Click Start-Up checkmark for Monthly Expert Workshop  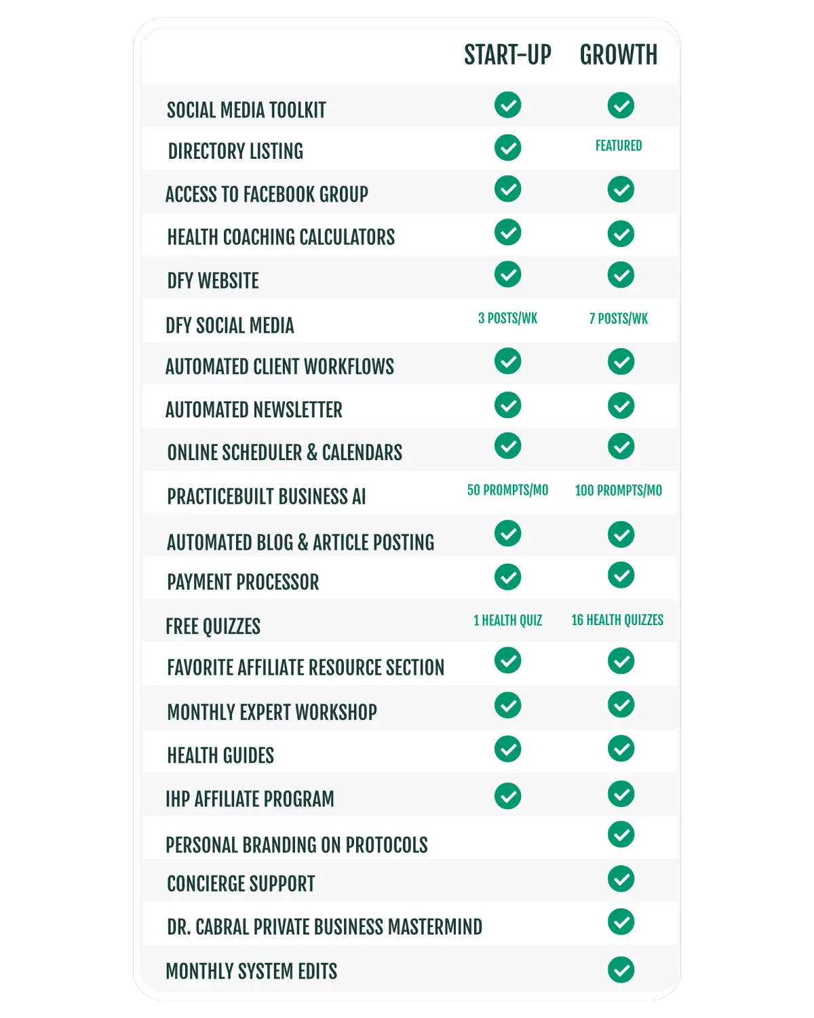[507, 705]
